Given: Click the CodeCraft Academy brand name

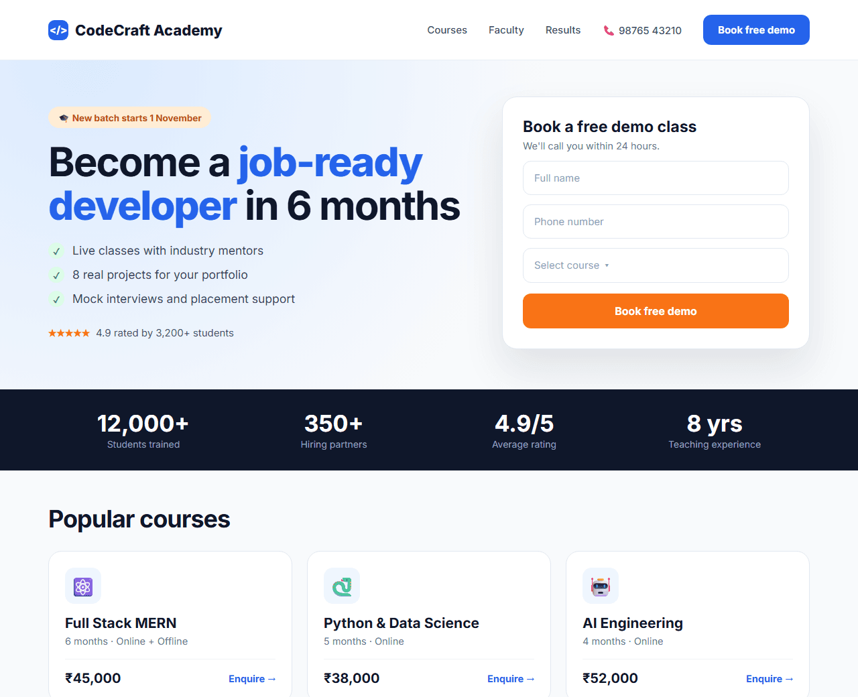Looking at the screenshot, I should pos(149,30).
